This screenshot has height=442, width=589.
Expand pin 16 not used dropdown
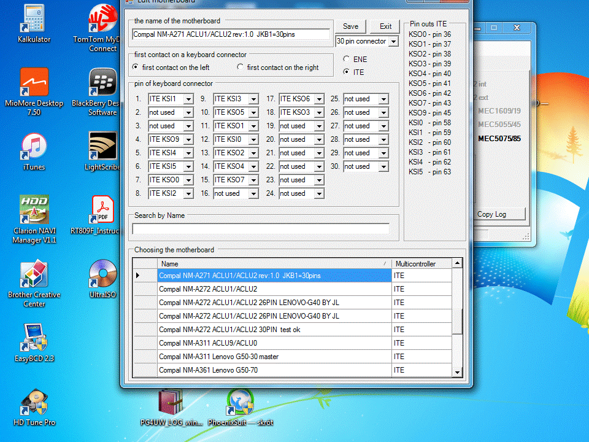click(253, 193)
